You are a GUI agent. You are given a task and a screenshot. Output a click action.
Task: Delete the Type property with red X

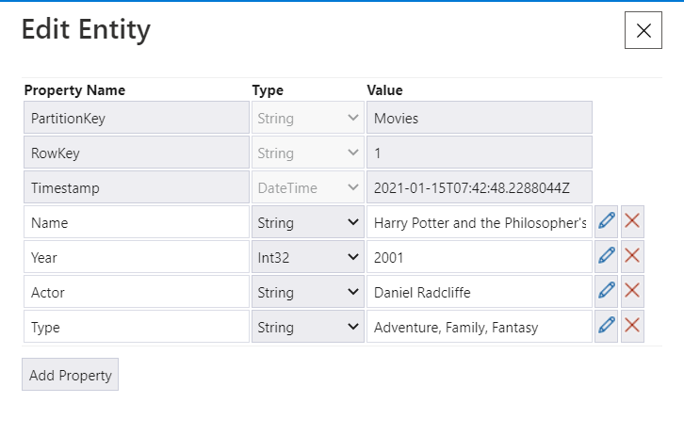pyautogui.click(x=633, y=327)
